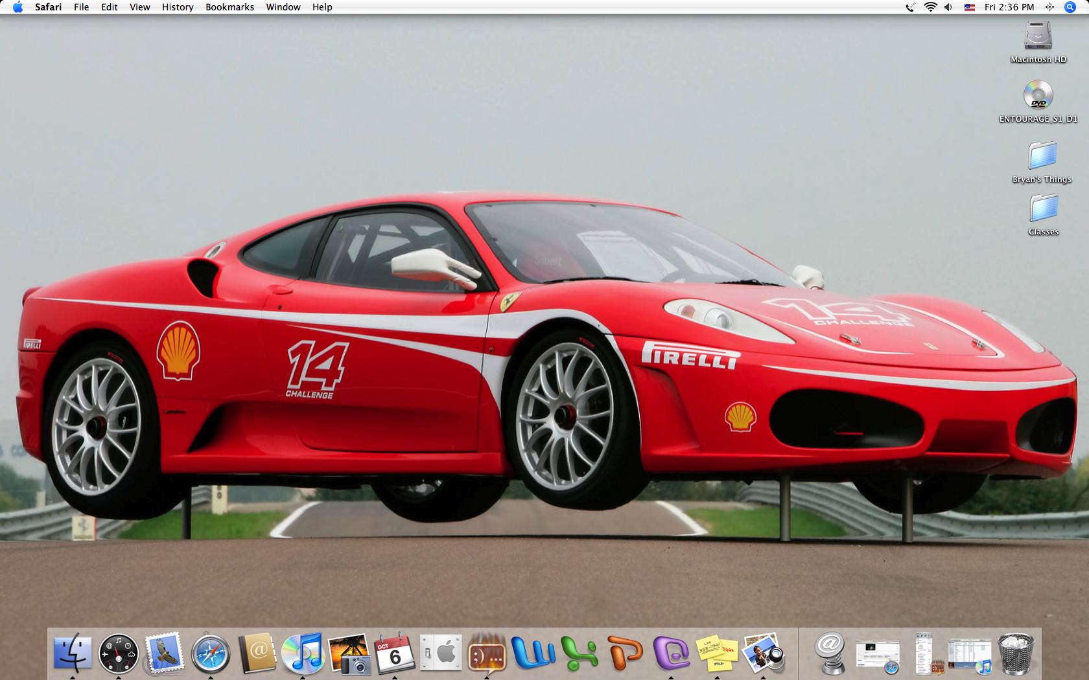Open Stickies from the dock
The width and height of the screenshot is (1089, 680).
click(717, 653)
